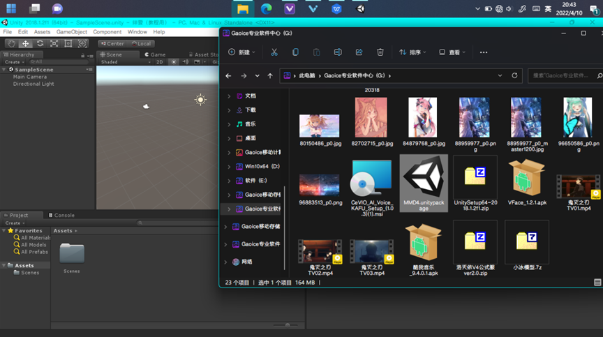Select the Rect transform tool
This screenshot has width=603, height=337.
click(68, 43)
